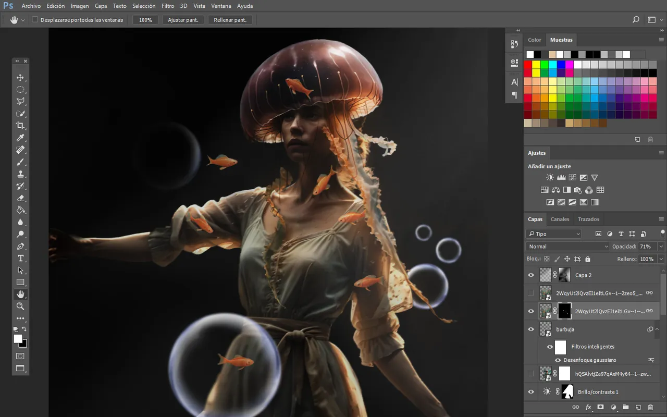Add a Photo Filter adjustment
The image size is (667, 417).
pyautogui.click(x=577, y=190)
